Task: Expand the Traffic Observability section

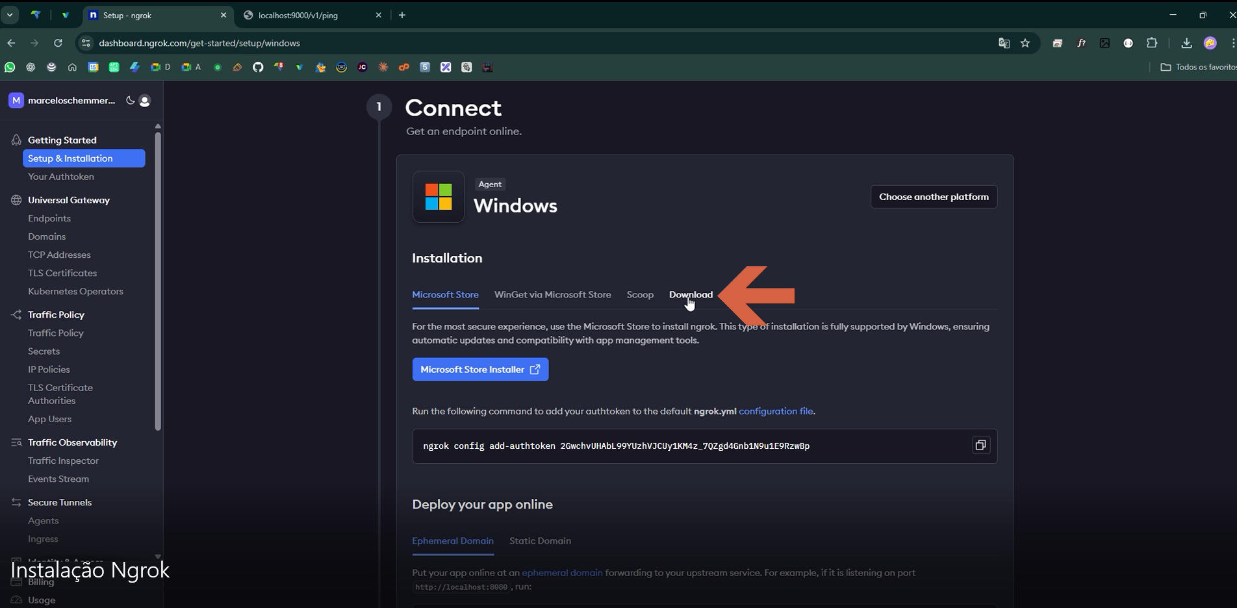Action: pyautogui.click(x=73, y=442)
